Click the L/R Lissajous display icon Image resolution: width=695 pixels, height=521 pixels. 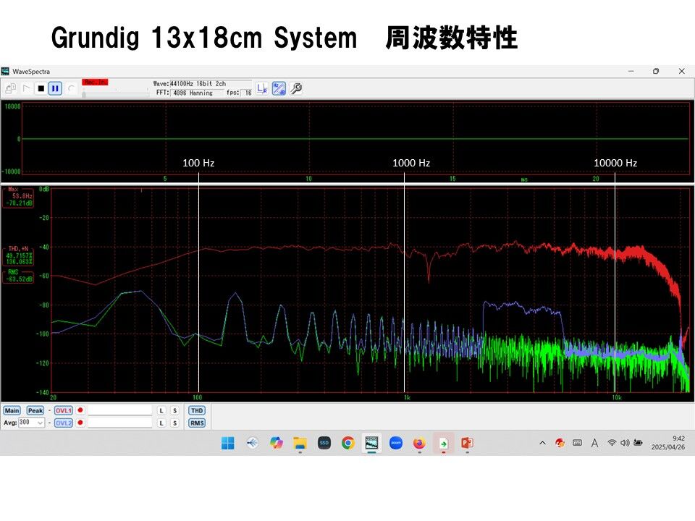[x=262, y=88]
